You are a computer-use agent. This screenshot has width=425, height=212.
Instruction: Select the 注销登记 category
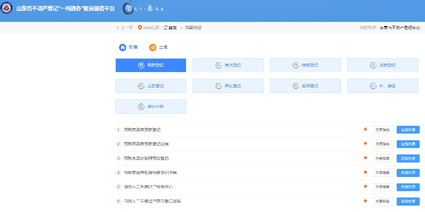click(382, 65)
